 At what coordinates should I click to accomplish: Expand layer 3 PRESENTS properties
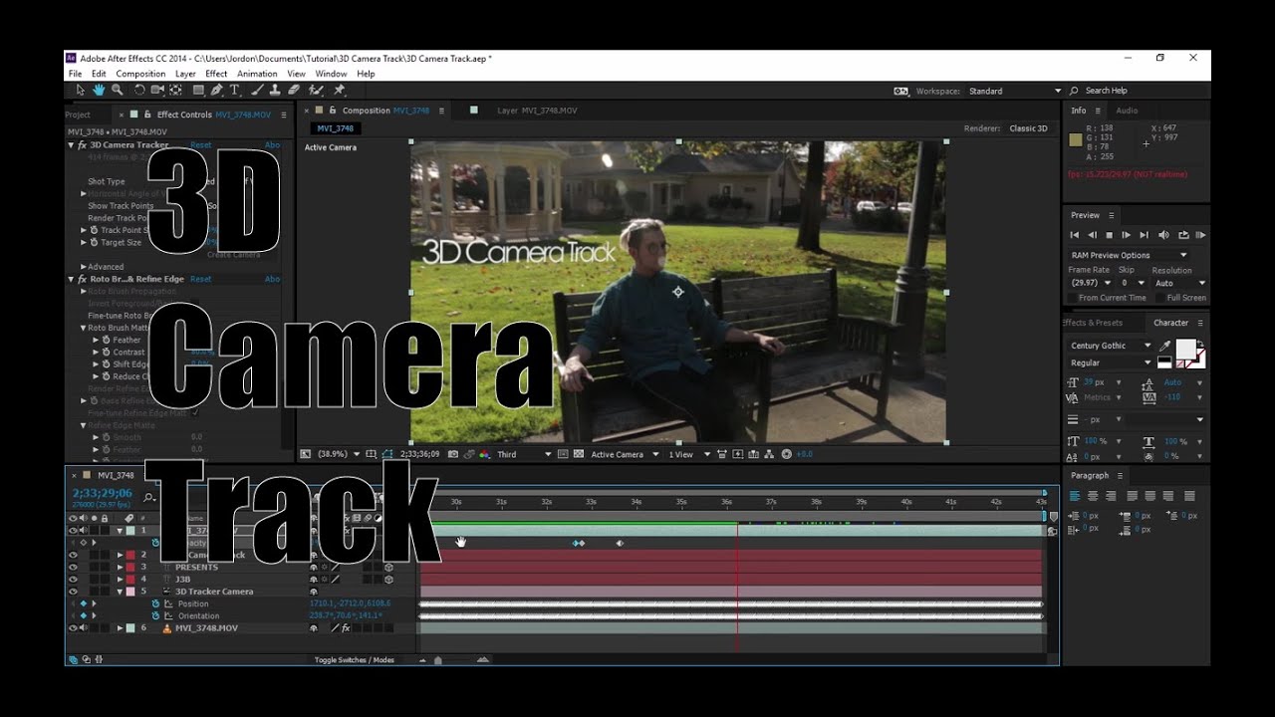pos(121,567)
